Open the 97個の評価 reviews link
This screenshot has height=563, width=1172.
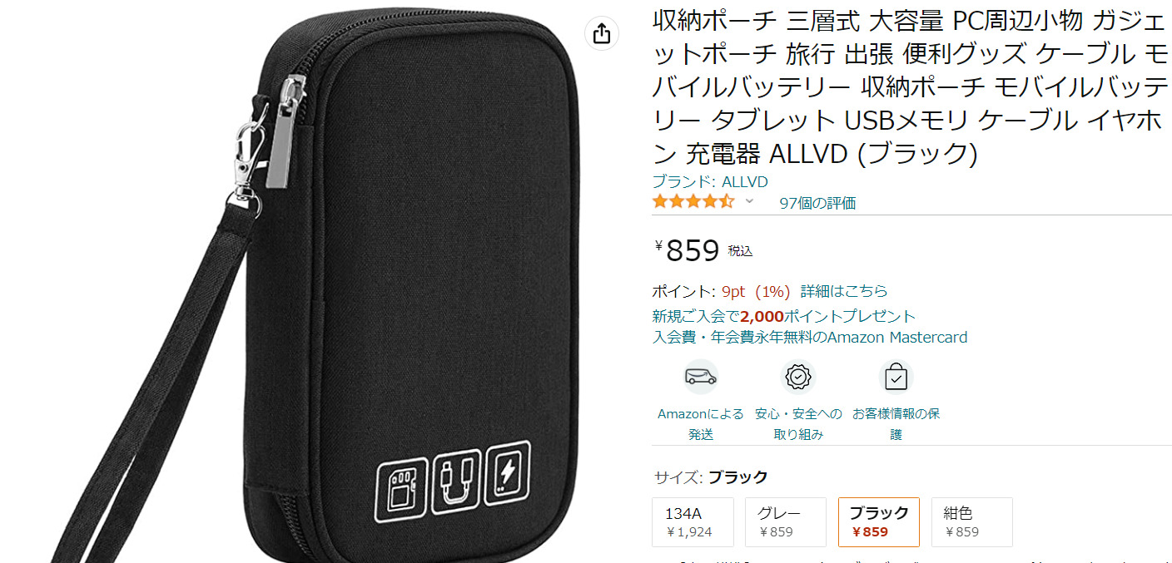tap(817, 203)
